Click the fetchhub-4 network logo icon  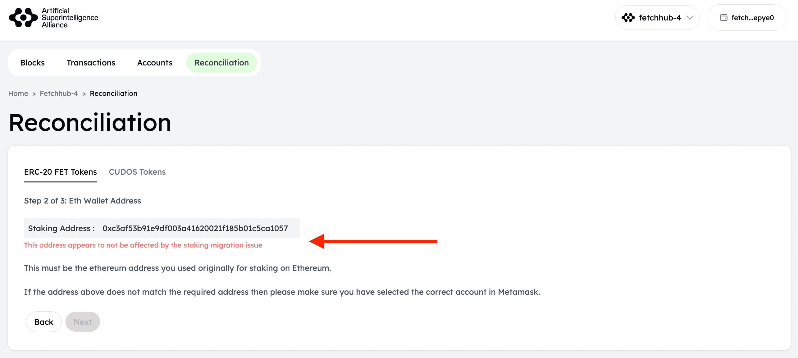[628, 18]
